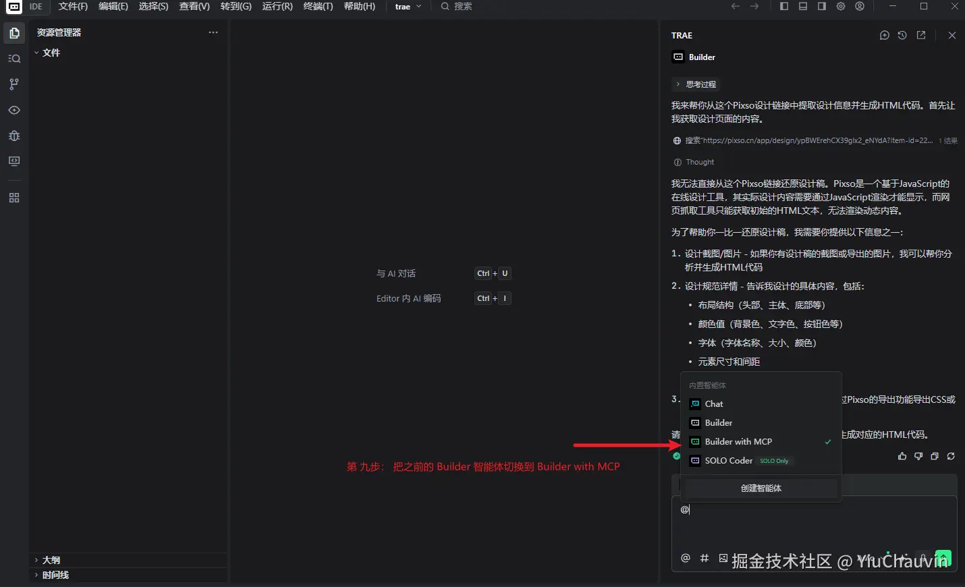Navigate forward with the right arrow
This screenshot has width=965, height=587.
(754, 6)
